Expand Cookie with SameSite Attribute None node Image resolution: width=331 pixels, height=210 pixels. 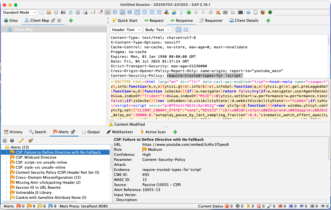(6, 198)
